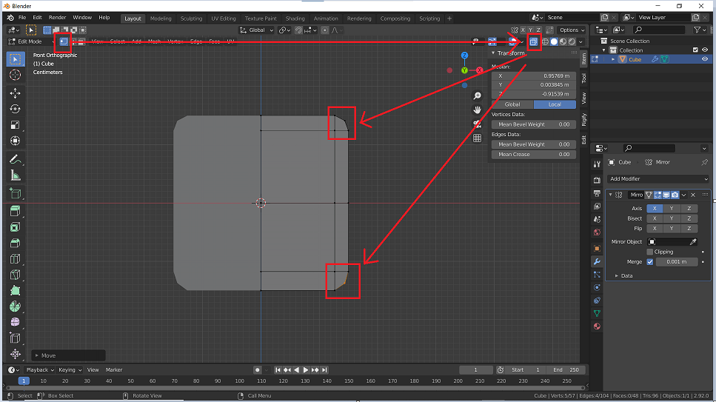Image resolution: width=716 pixels, height=402 pixels.
Task: Switch to wireframe viewport shading
Action: tap(545, 42)
